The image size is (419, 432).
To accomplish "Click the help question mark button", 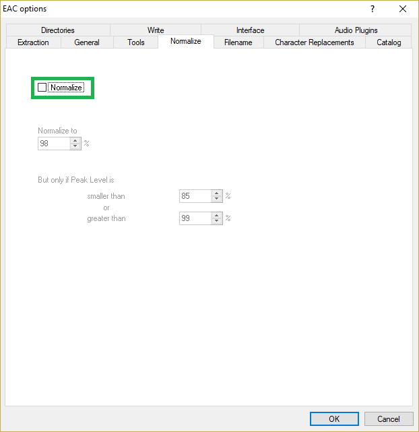I will point(373,9).
